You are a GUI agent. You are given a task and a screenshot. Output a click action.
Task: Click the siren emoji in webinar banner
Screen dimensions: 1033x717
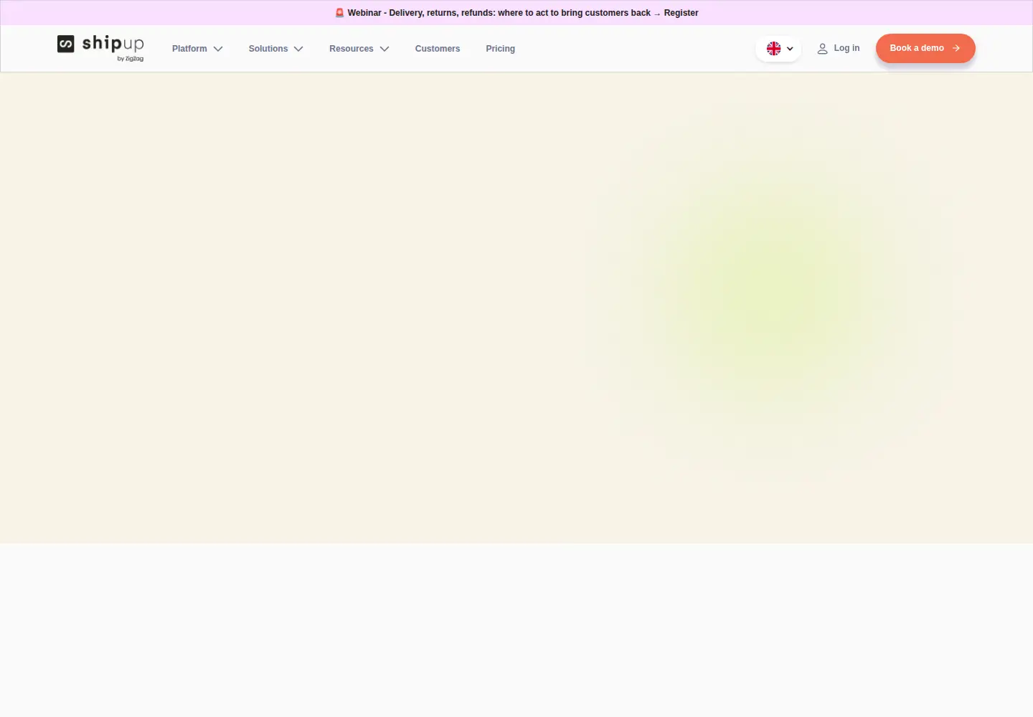pos(340,13)
